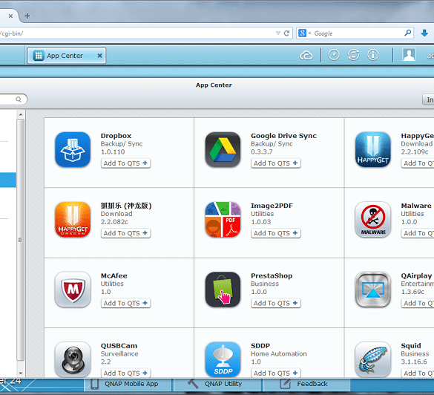Open the Malware remover app icon
The width and height of the screenshot is (434, 395).
tap(373, 219)
